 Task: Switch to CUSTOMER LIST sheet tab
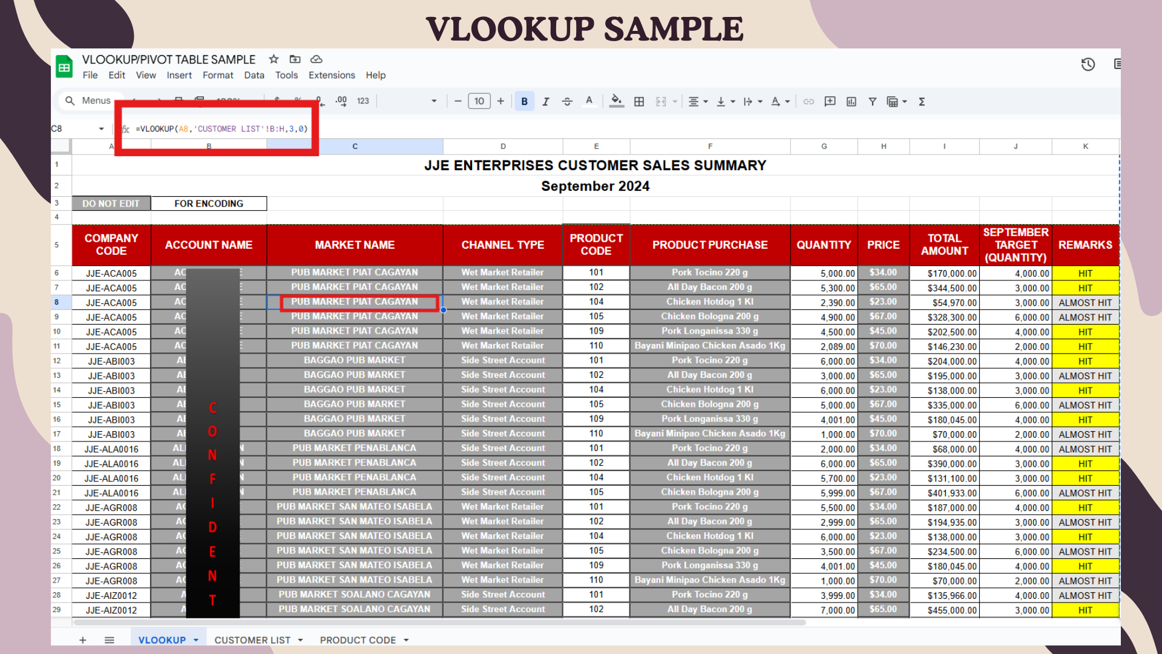252,640
